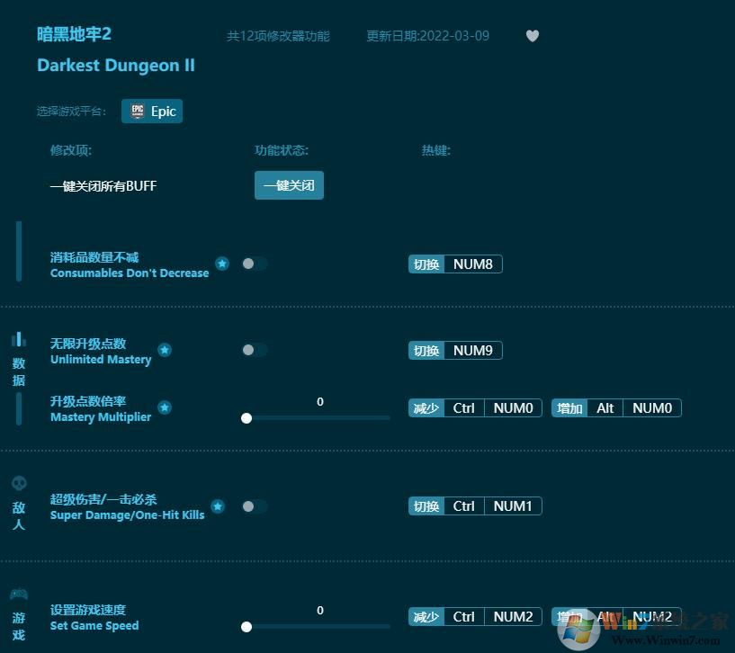The image size is (735, 653).
Task: Enable the Unlimited Mastery switch
Action: pyautogui.click(x=255, y=350)
